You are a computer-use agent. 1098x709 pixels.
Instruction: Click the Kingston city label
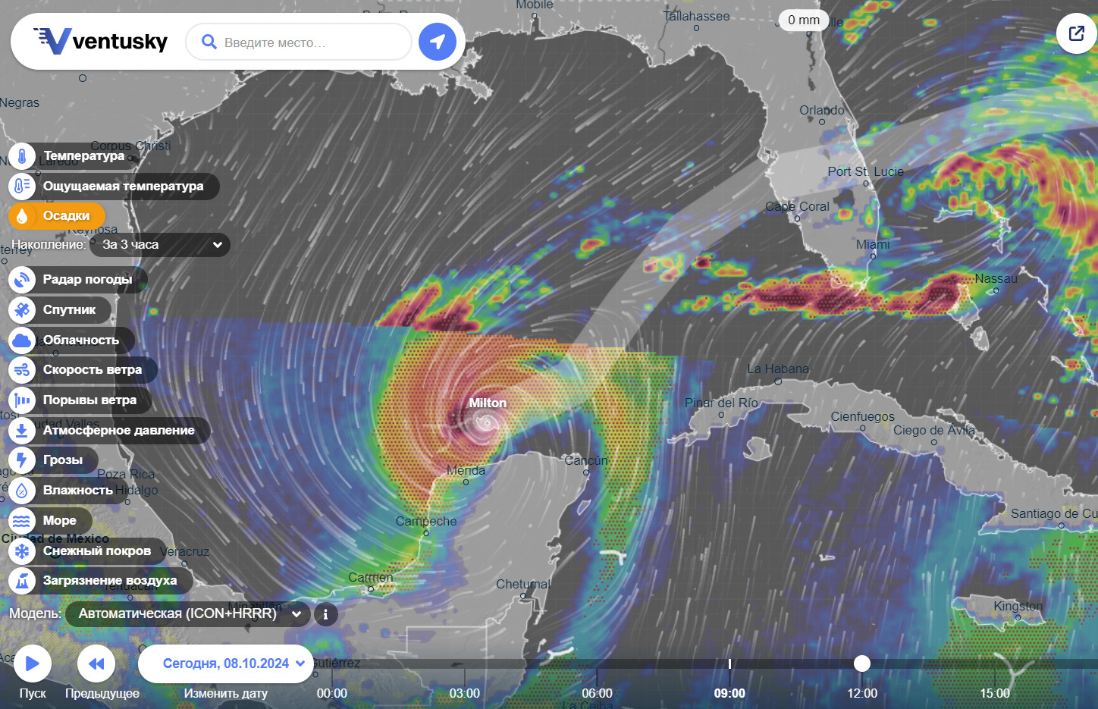pyautogui.click(x=1018, y=606)
